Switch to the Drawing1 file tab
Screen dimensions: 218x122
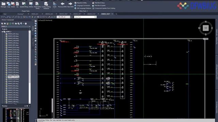tap(21, 14)
